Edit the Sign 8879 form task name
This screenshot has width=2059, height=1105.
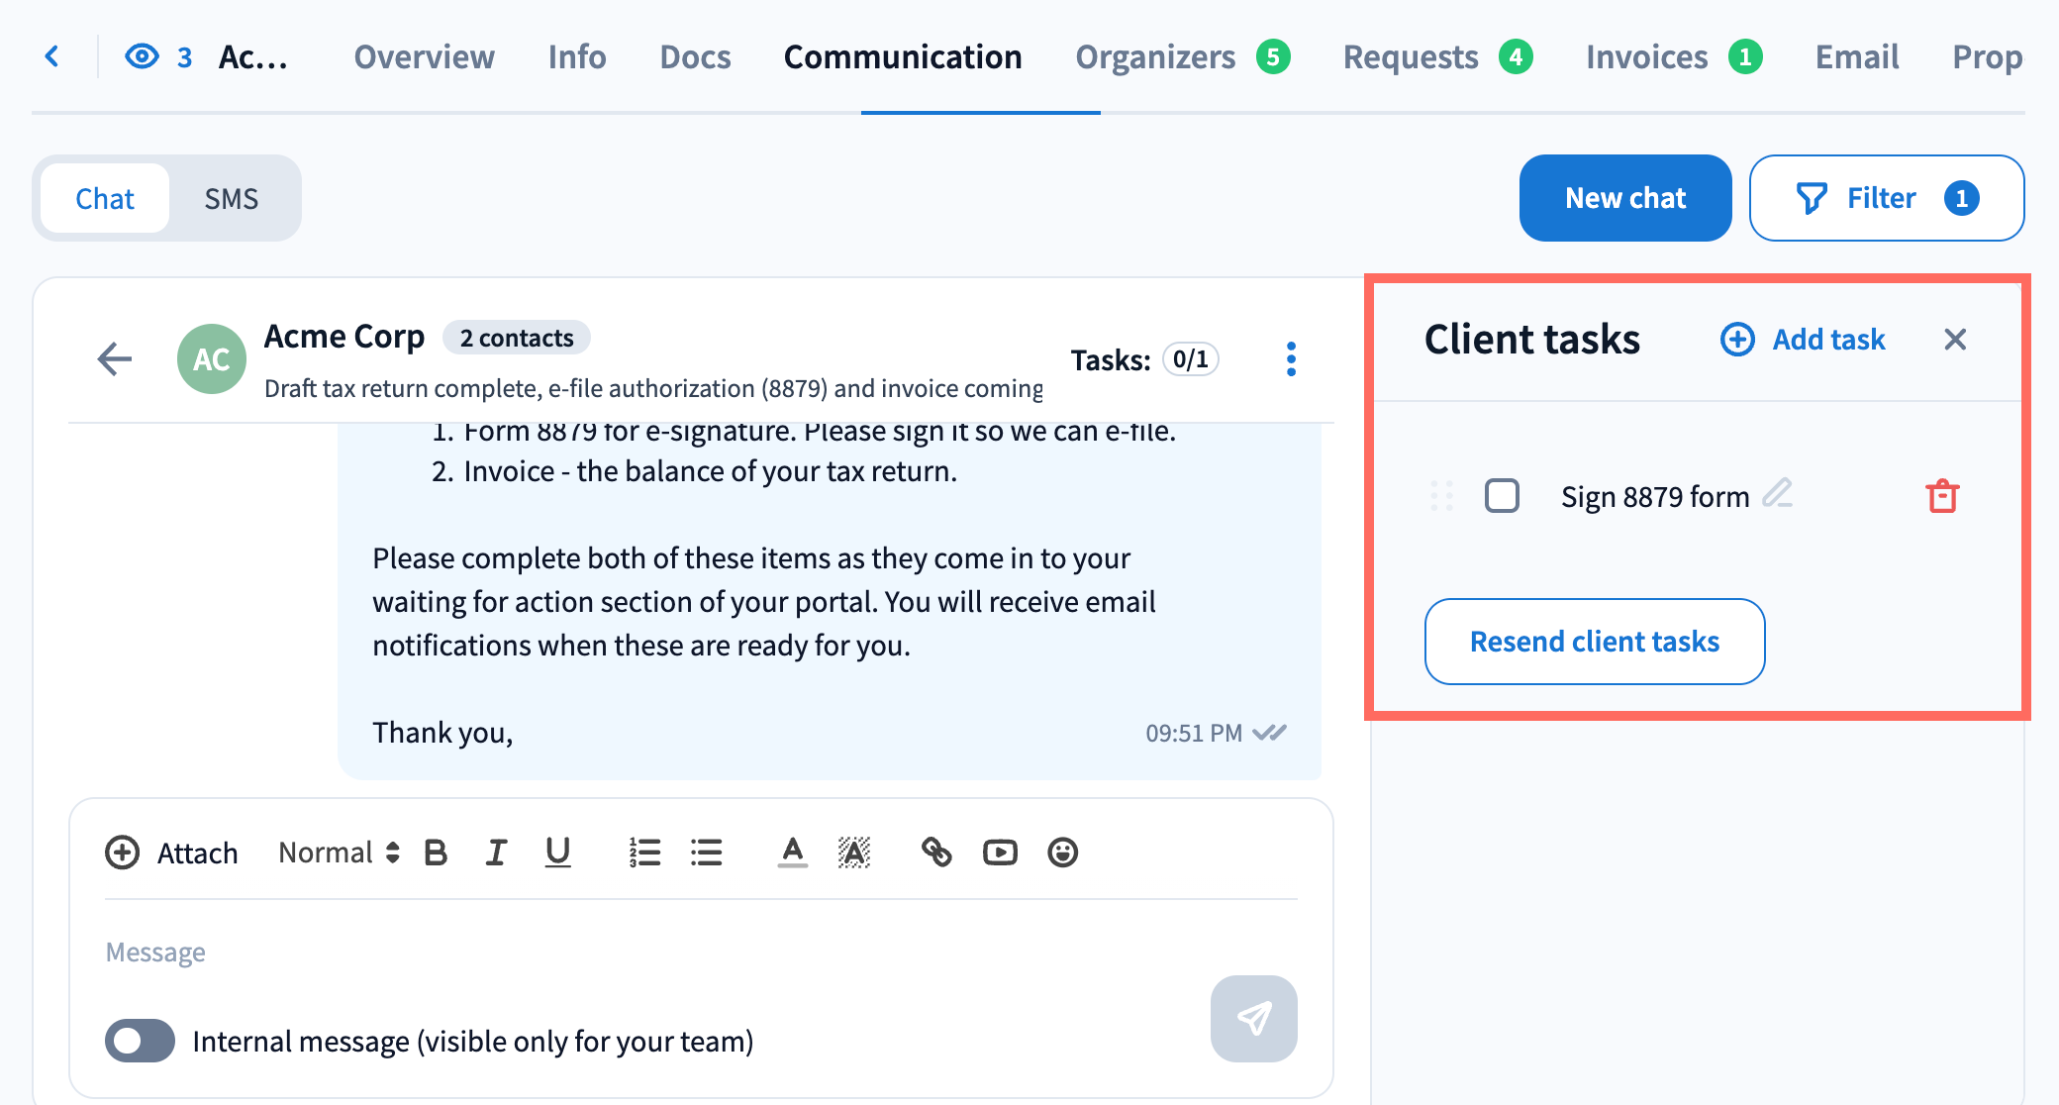click(1778, 493)
